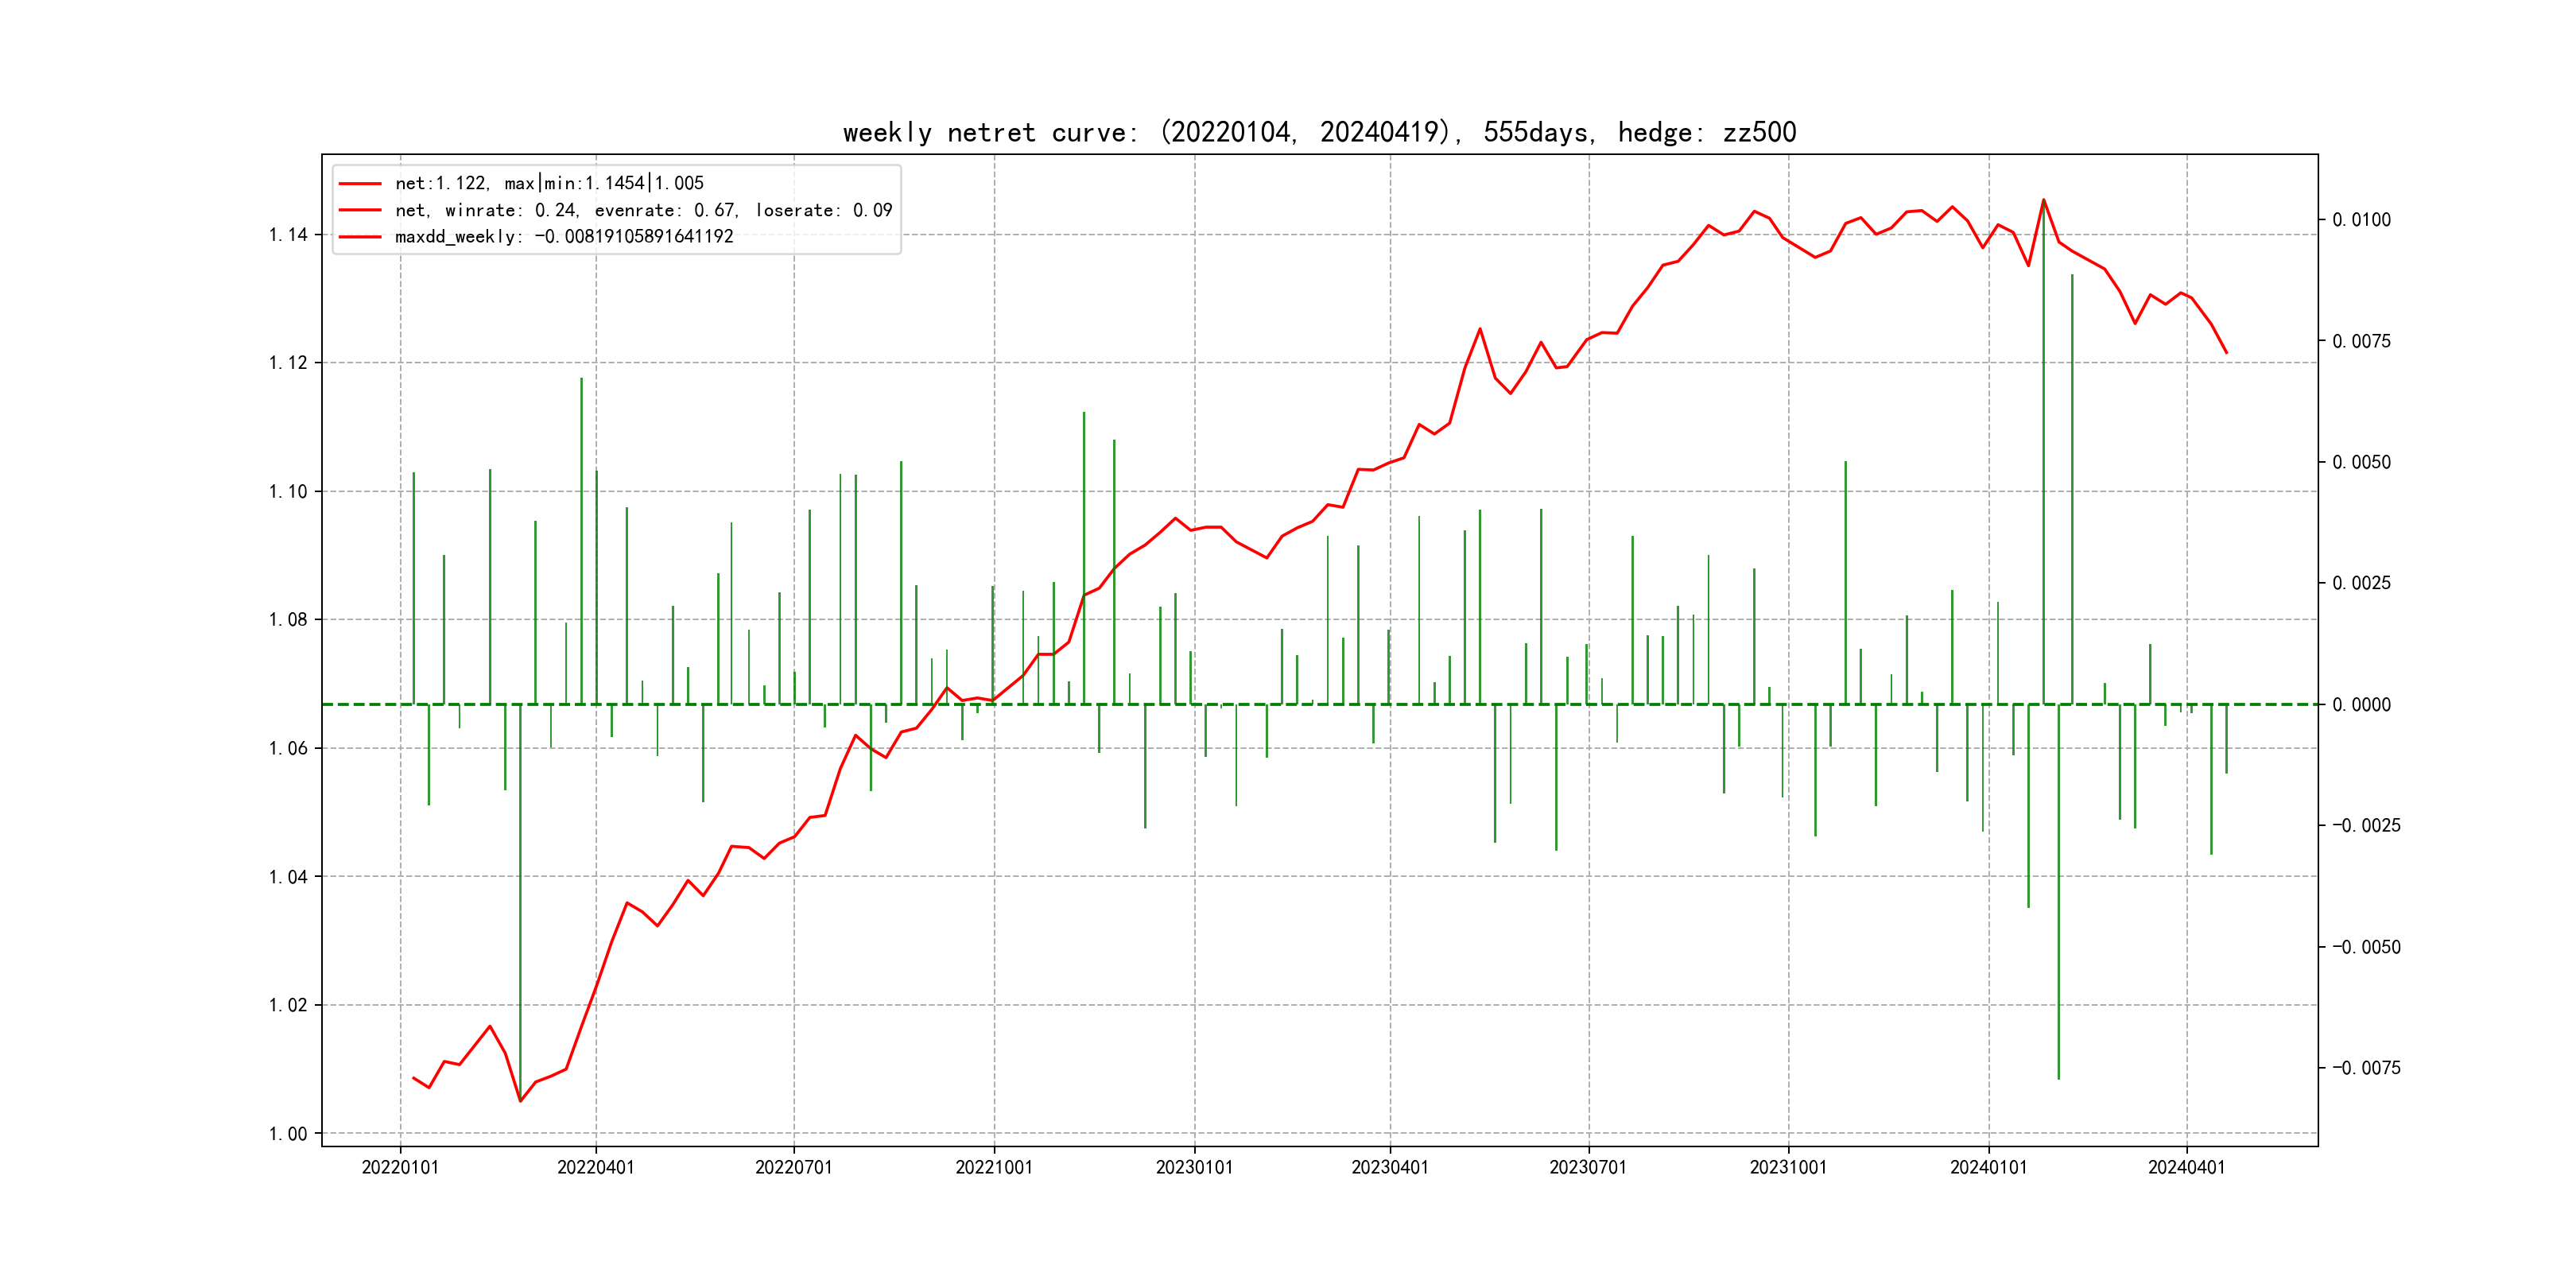Image resolution: width=2576 pixels, height=1288 pixels.
Task: Click the 20240401 x-axis date label
Action: click(2187, 1167)
